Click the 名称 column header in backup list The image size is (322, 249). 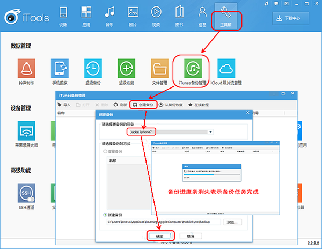(61, 113)
